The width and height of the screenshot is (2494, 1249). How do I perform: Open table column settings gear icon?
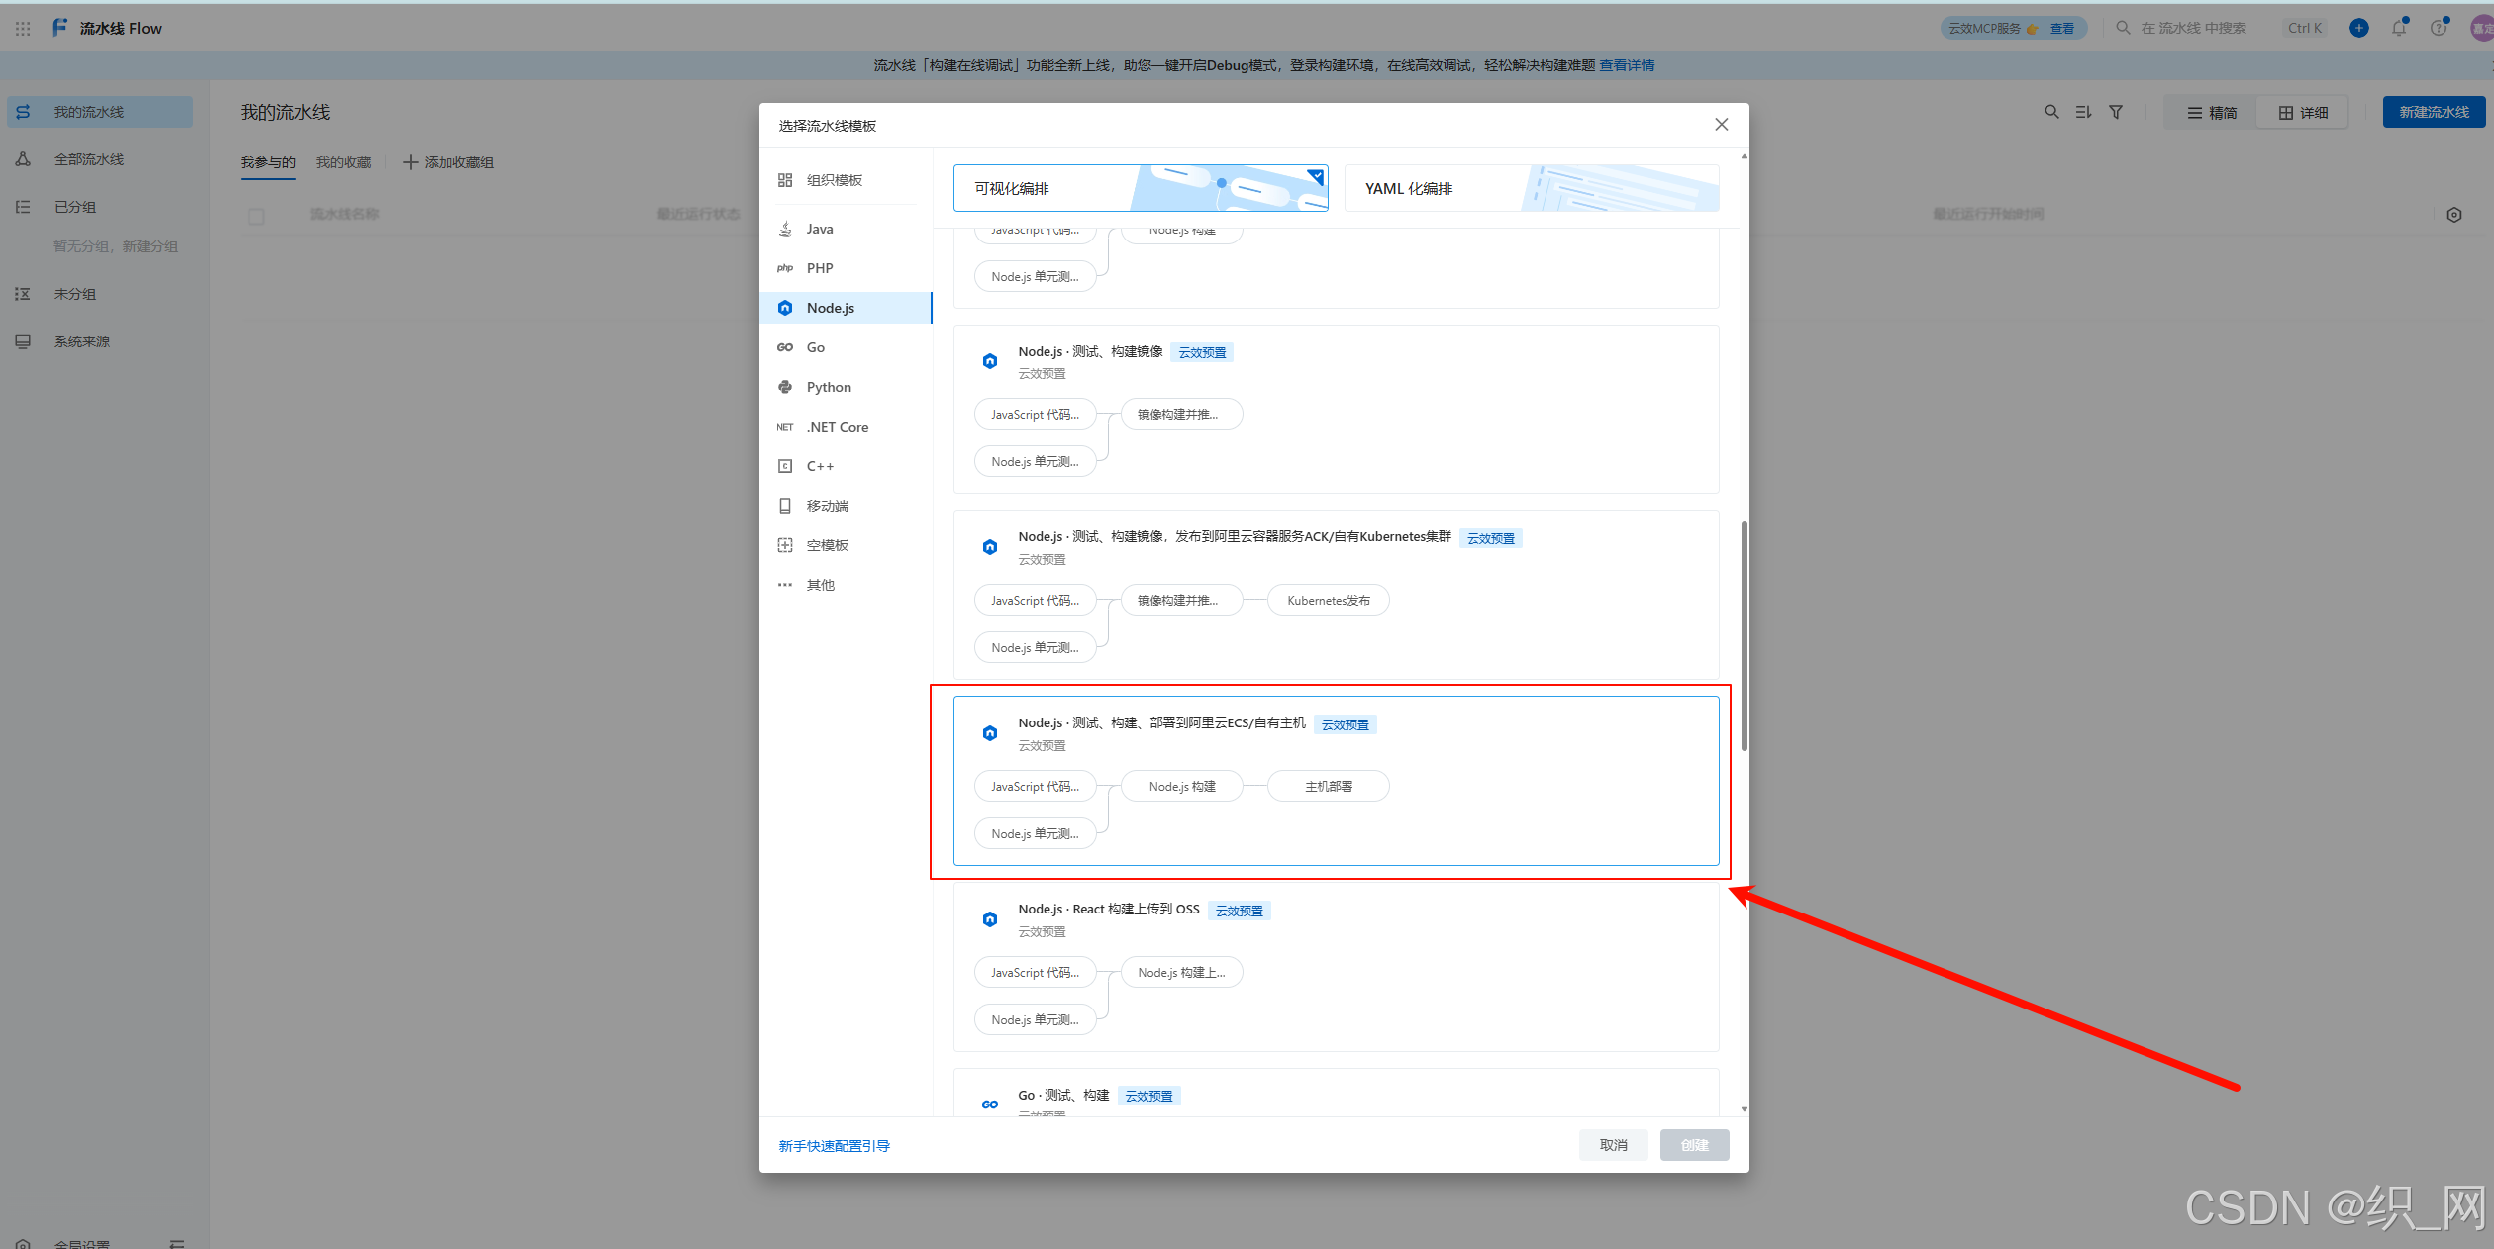point(2453,215)
